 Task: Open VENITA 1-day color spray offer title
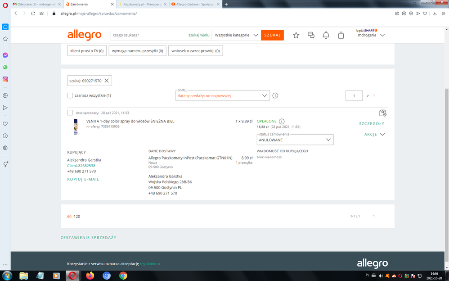pyautogui.click(x=130, y=121)
